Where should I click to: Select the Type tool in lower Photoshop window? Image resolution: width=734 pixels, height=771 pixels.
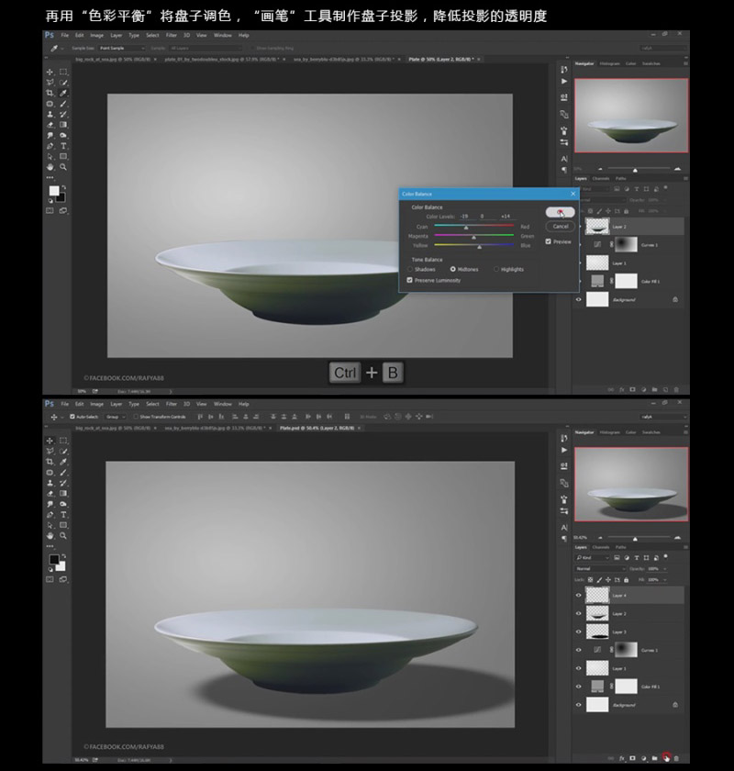point(63,515)
